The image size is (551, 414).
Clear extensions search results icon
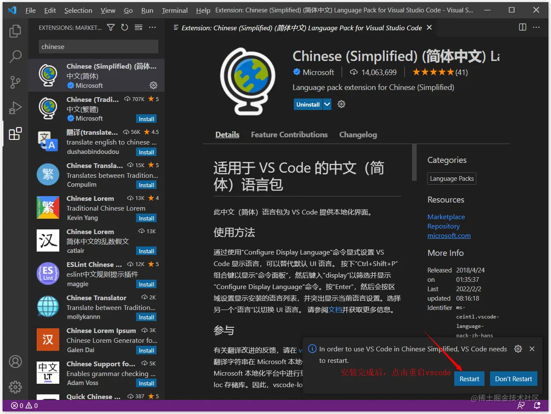[139, 27]
